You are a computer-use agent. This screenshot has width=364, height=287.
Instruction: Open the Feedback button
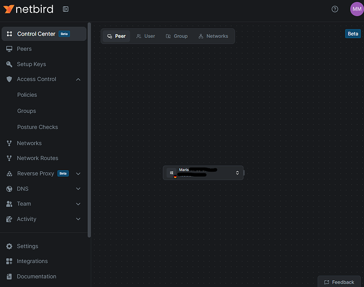tap(339, 282)
